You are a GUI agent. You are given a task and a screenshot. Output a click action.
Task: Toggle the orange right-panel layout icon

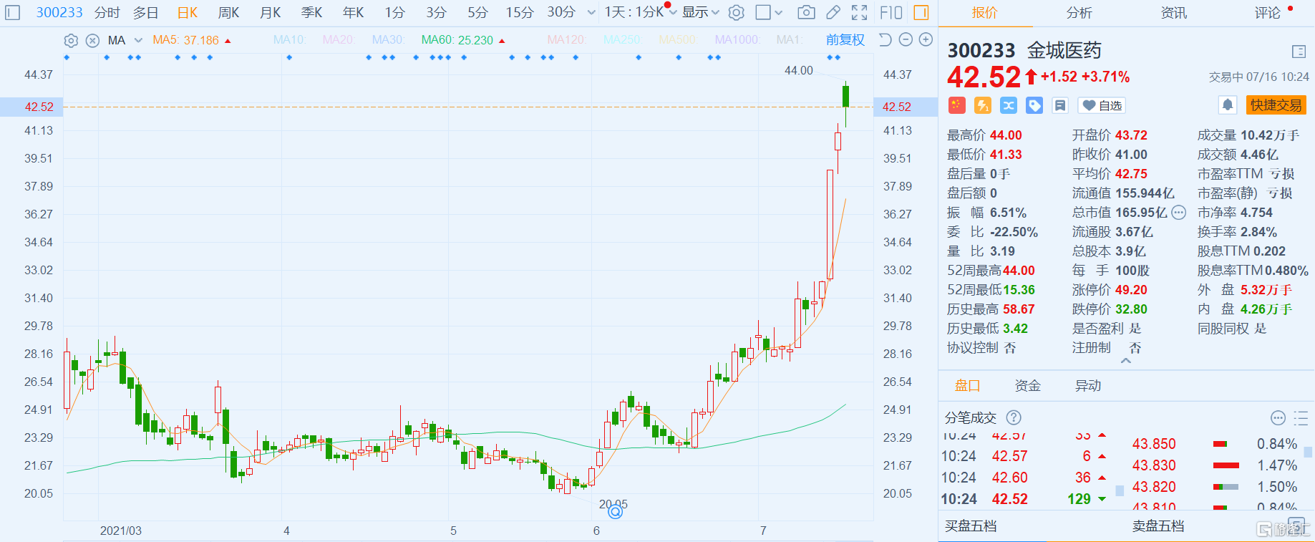coord(921,12)
